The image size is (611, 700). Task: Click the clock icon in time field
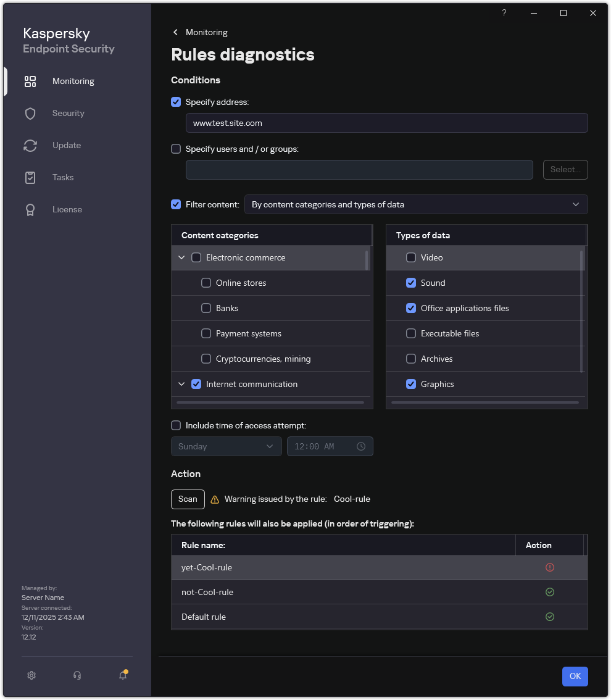(361, 446)
